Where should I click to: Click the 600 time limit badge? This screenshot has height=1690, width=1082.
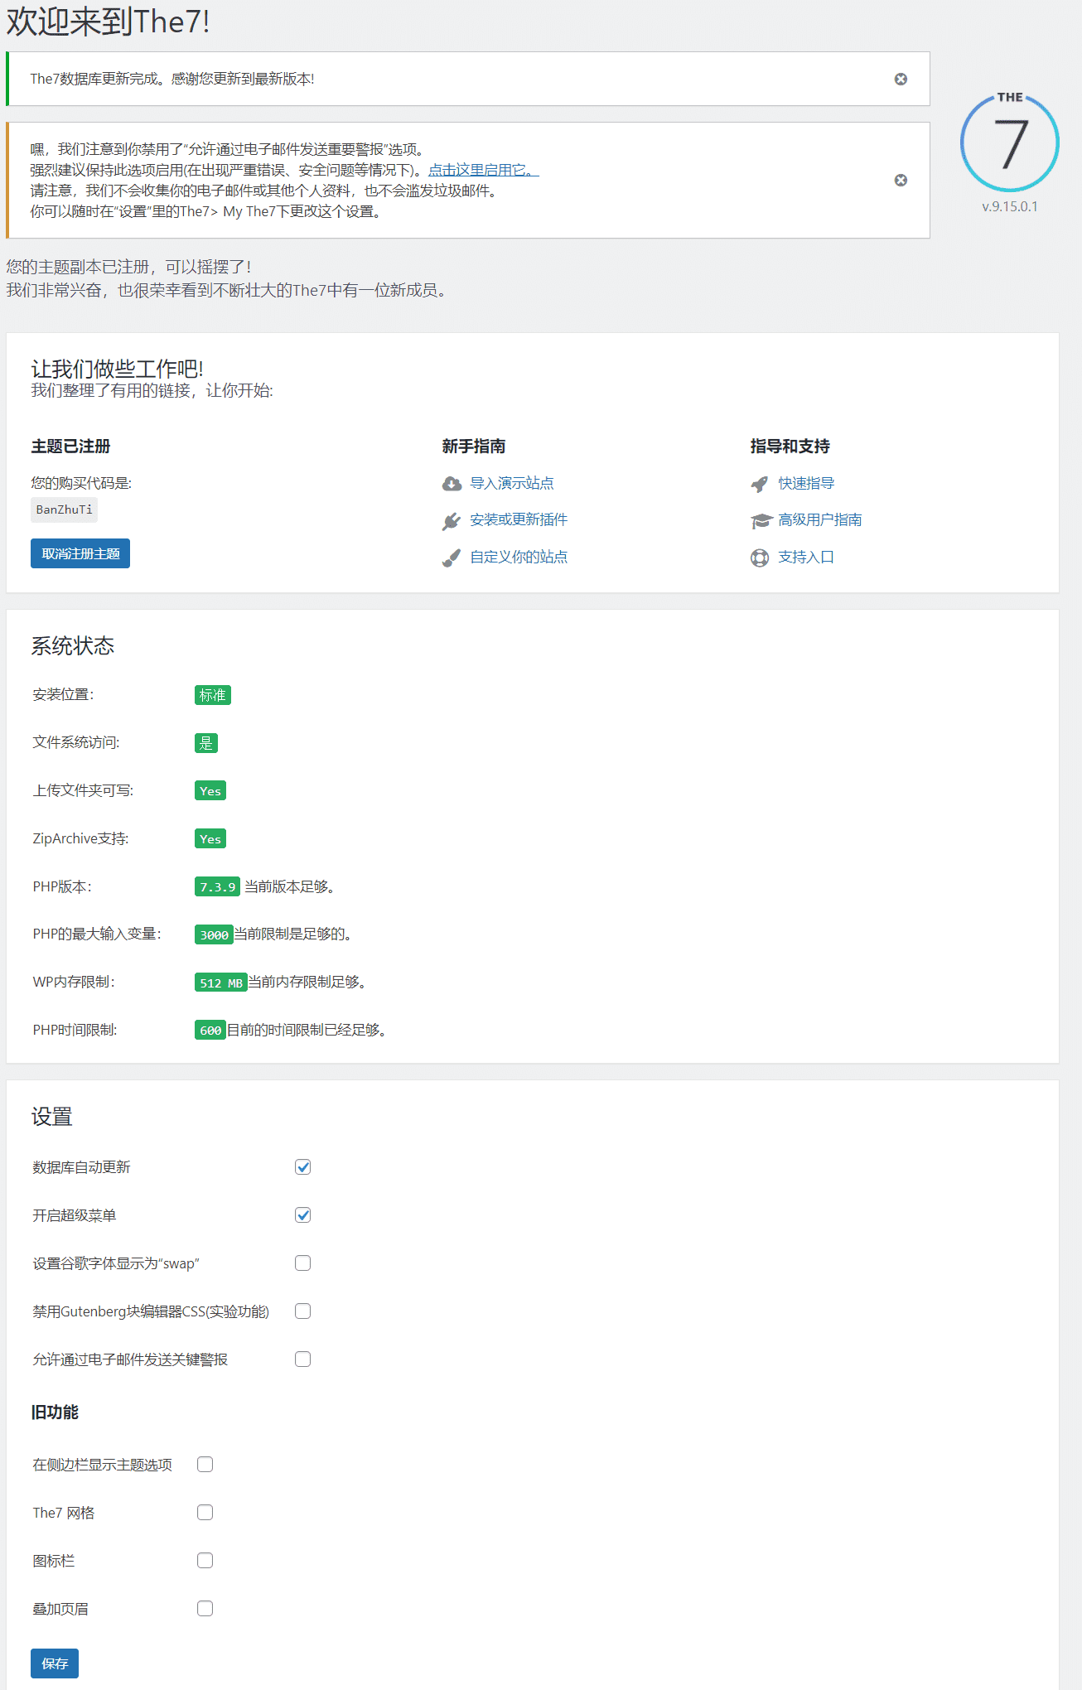(x=210, y=1031)
